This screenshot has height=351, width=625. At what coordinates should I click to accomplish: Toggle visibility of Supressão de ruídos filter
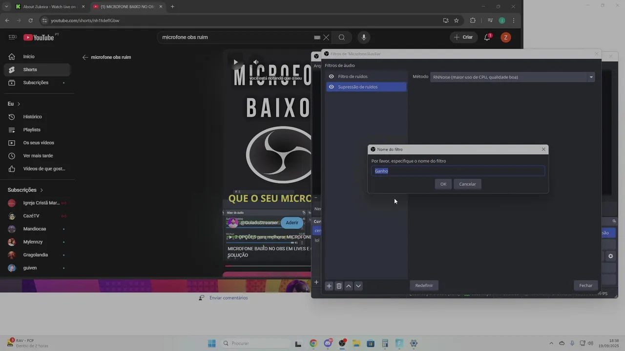click(332, 87)
